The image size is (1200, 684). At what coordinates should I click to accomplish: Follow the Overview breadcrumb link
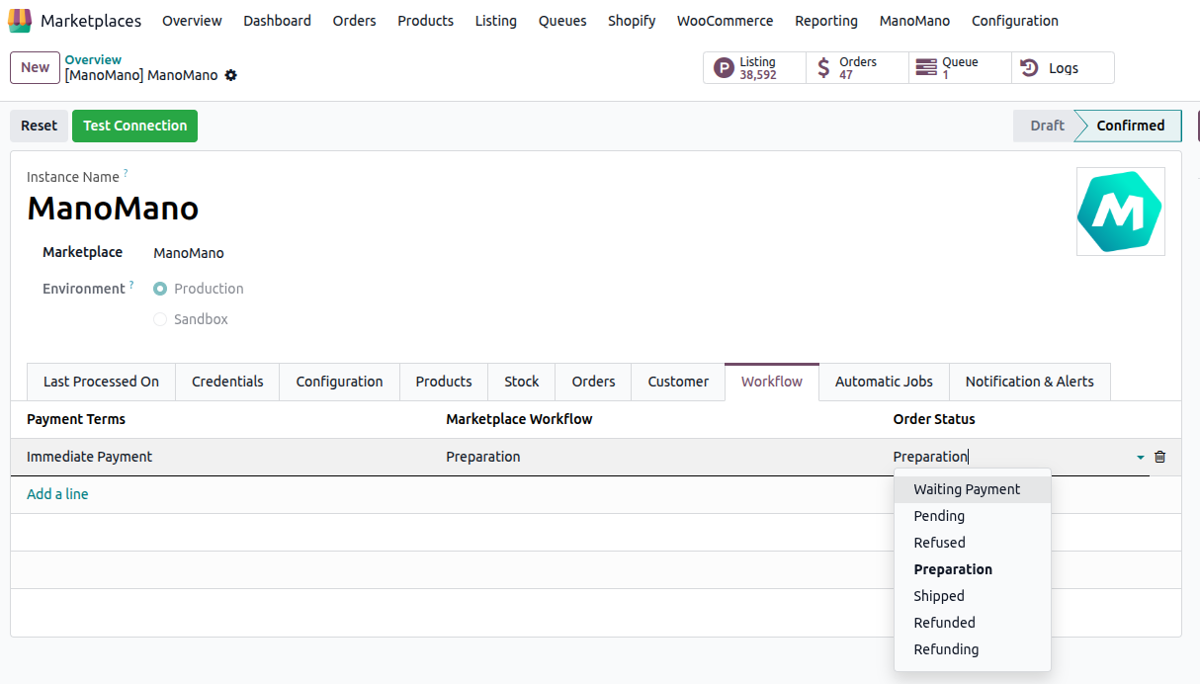[93, 60]
